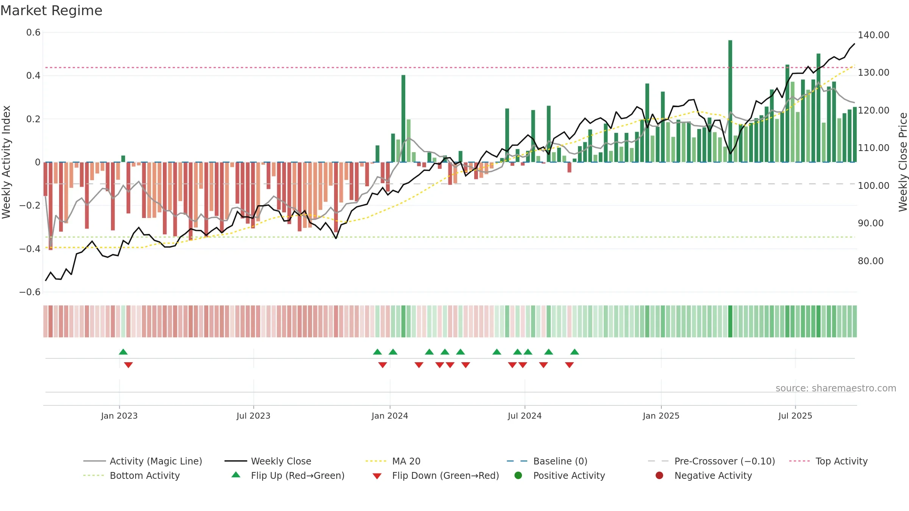Viewport: 909px width, 511px height.
Task: Click the Jul 2025 x-axis label
Action: 795,416
